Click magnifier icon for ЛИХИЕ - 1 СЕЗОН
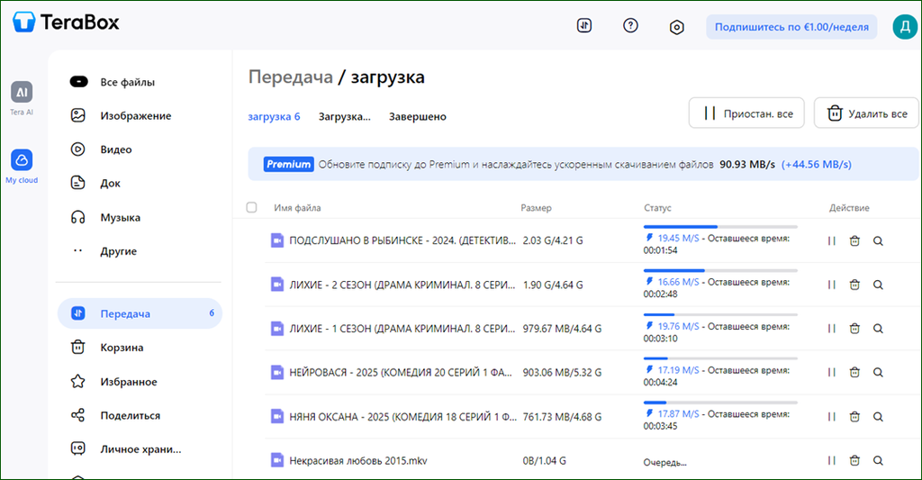 878,328
